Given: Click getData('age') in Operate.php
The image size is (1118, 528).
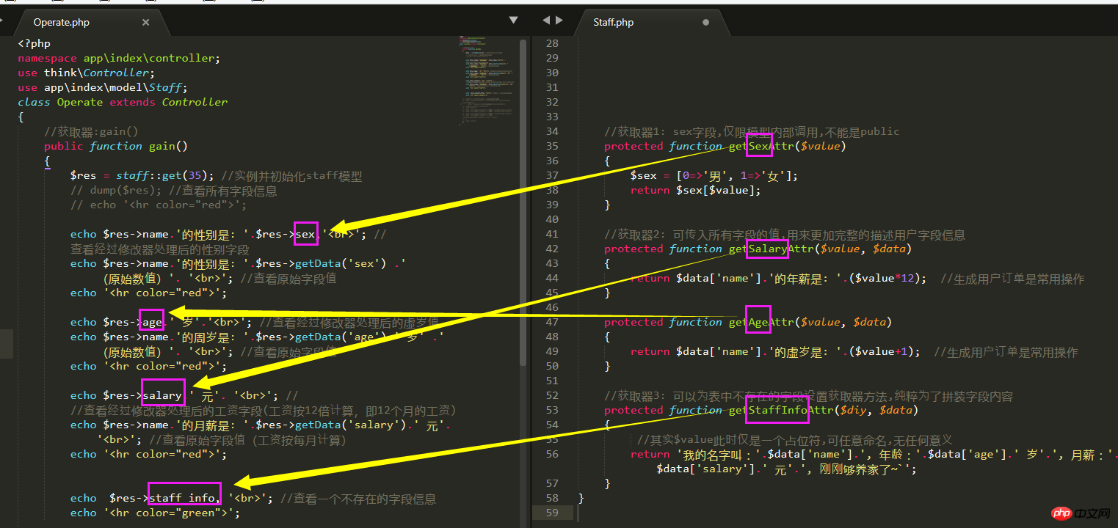Looking at the screenshot, I should point(343,337).
